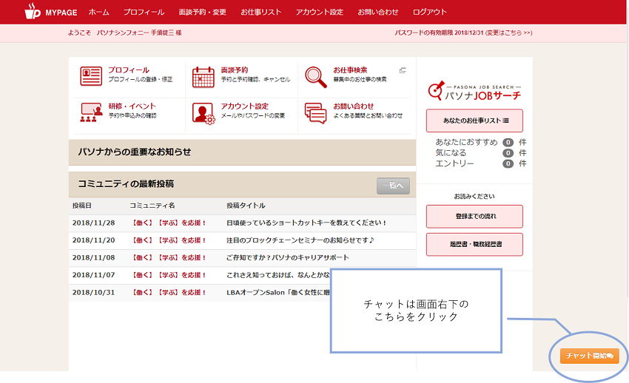The height and width of the screenshot is (383, 629).
Task: Click the 登録までの流れ button
Action: 474,217
